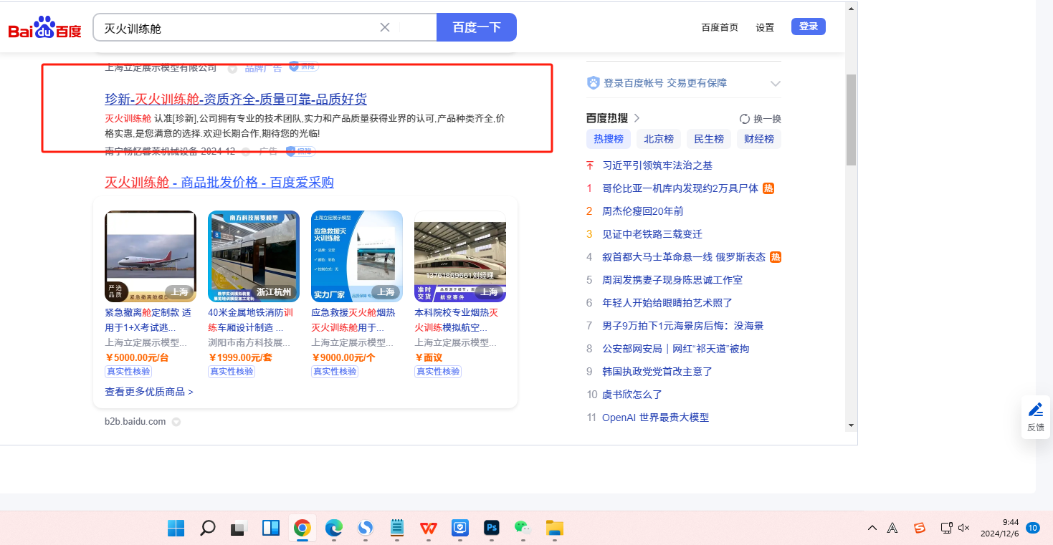Open Photoshop from the taskbar
The image size is (1053, 545).
491,529
